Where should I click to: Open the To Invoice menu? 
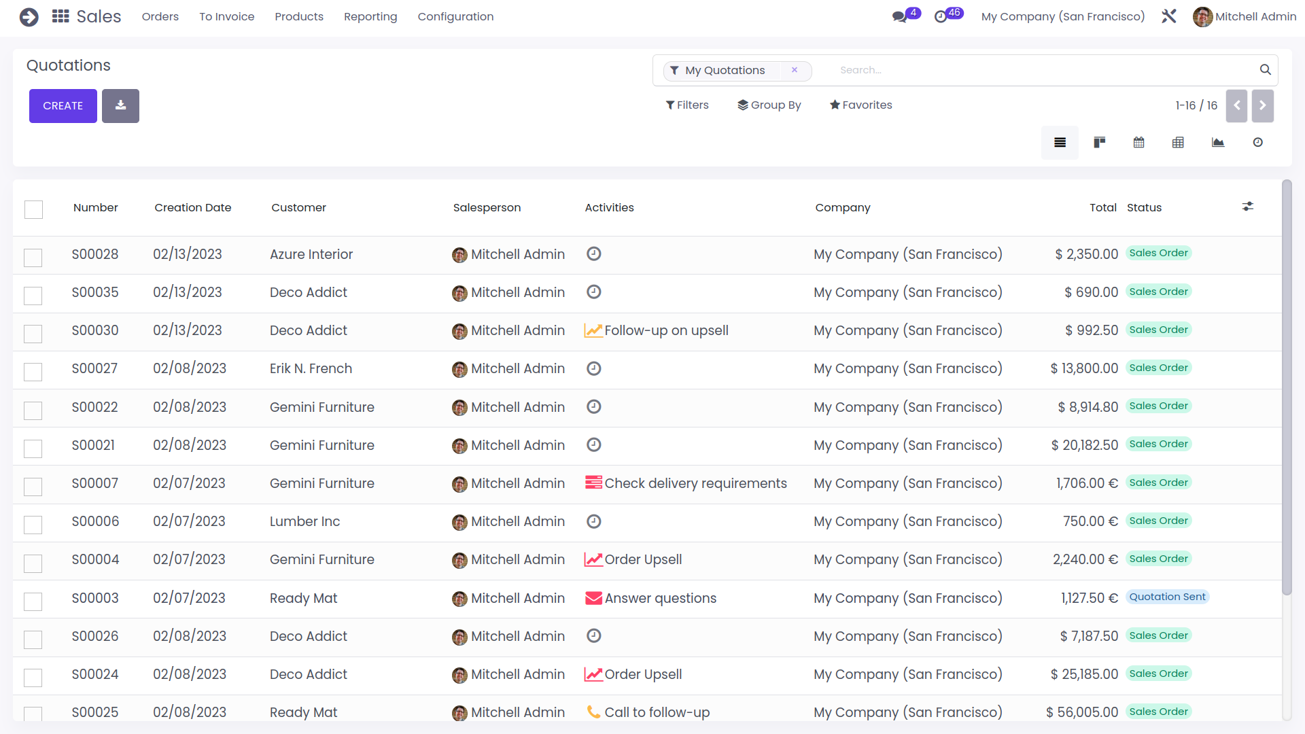coord(226,16)
